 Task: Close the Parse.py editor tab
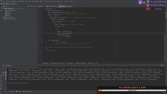click(65, 6)
